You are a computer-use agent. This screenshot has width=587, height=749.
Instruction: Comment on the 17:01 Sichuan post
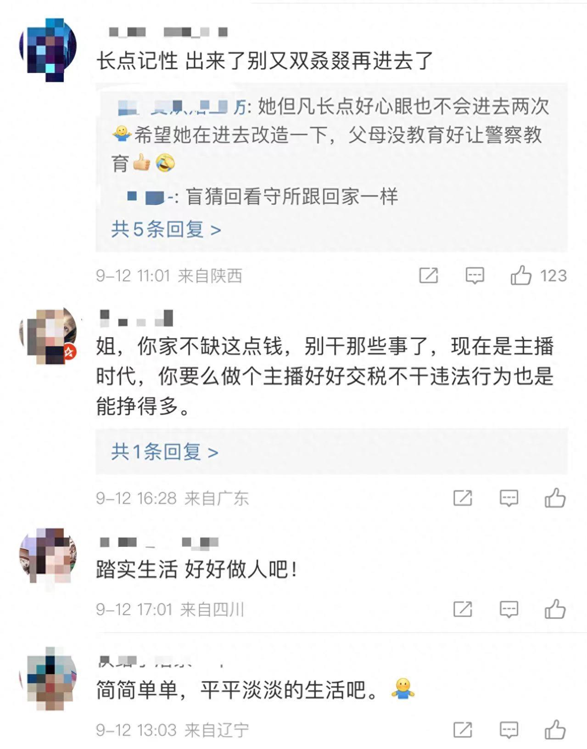(509, 609)
